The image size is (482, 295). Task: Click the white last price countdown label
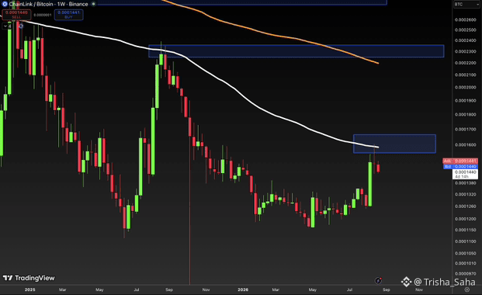pyautogui.click(x=465, y=174)
